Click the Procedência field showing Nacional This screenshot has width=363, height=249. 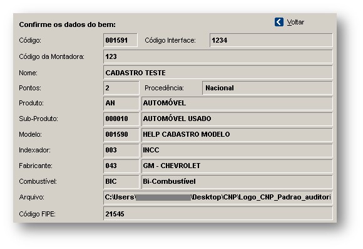pyautogui.click(x=267, y=88)
